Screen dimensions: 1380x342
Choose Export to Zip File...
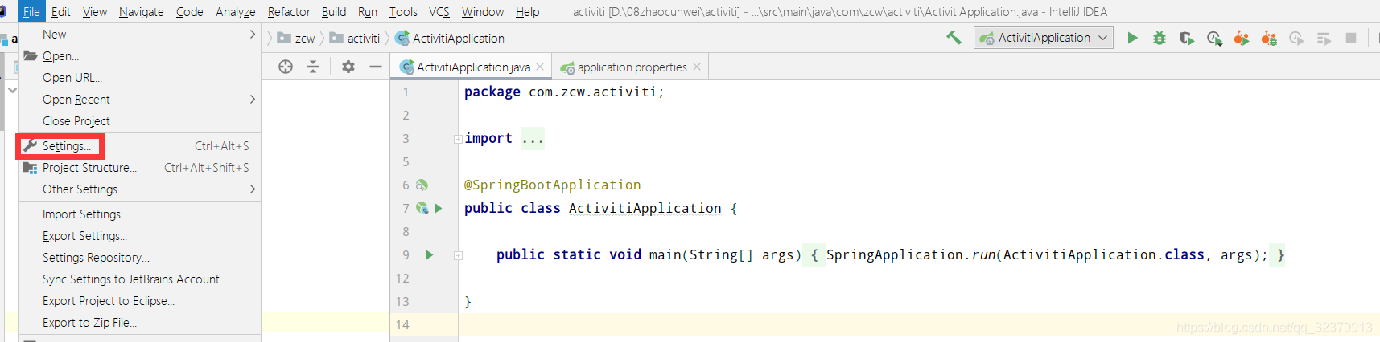[140, 323]
